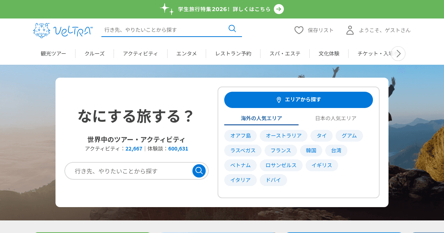Open the クルーズ category menu
444x233 pixels.
pyautogui.click(x=94, y=54)
